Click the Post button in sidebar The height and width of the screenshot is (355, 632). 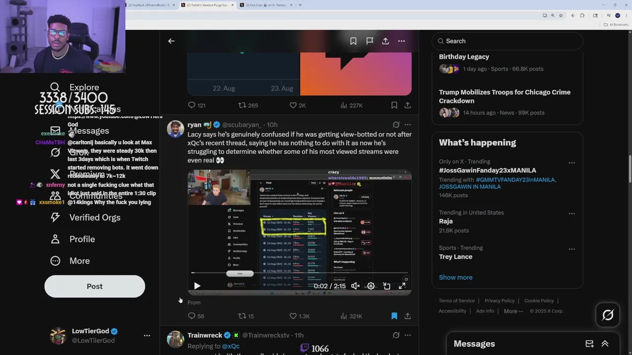coord(95,286)
